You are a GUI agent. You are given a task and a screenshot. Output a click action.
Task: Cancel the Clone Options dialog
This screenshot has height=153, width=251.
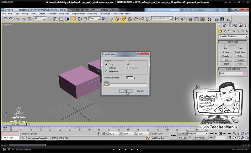point(140,91)
